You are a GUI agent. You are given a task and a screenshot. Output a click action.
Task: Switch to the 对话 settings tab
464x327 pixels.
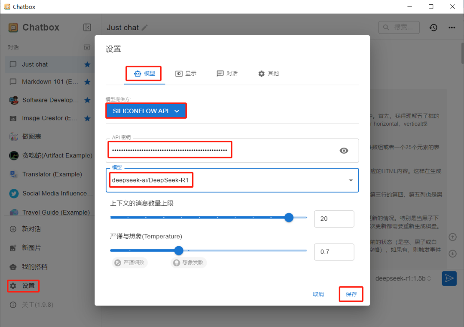coord(227,74)
